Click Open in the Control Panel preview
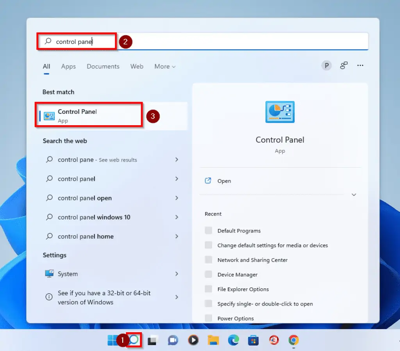Viewport: 400px width, 351px height. coord(224,181)
